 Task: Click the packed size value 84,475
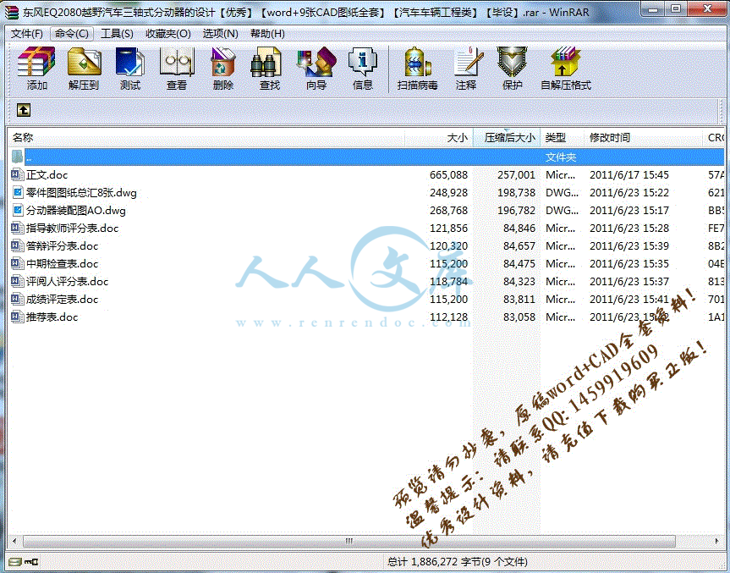coord(519,264)
